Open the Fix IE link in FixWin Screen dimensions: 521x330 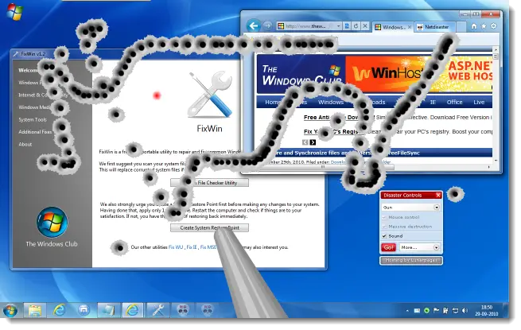pos(192,247)
